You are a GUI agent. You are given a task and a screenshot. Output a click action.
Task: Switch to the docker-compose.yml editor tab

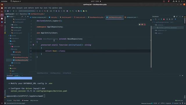[x=39, y=17]
